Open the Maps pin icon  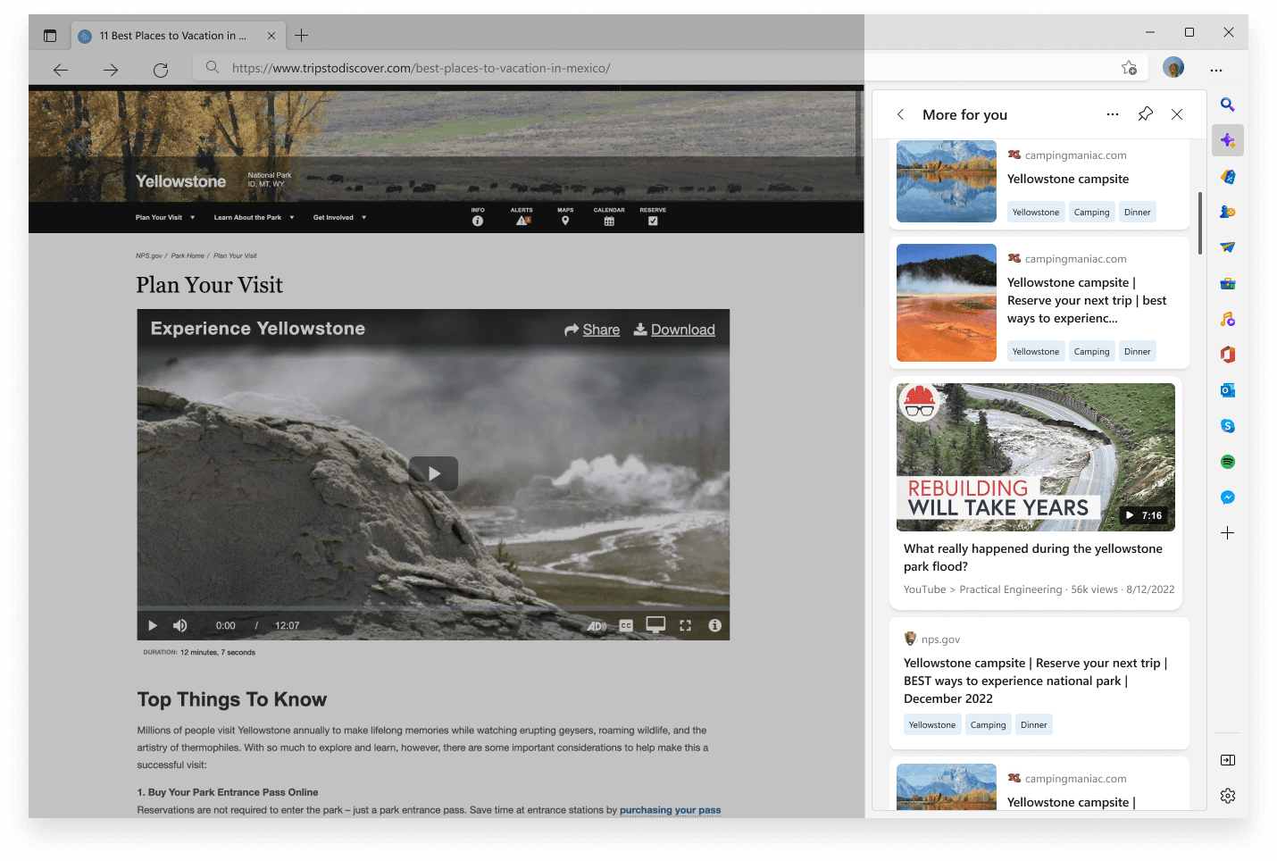pyautogui.click(x=565, y=217)
